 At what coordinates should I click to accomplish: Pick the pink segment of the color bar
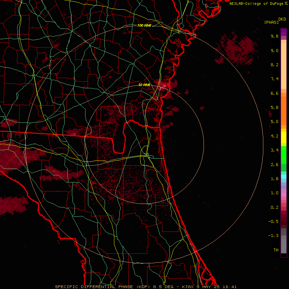[x=284, y=195]
